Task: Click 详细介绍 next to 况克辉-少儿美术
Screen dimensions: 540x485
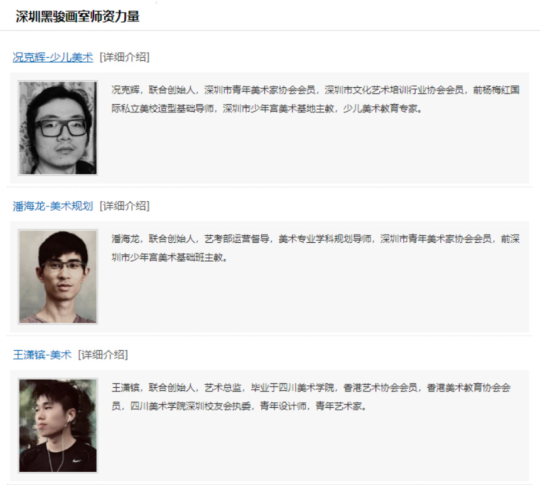Action: [x=125, y=57]
